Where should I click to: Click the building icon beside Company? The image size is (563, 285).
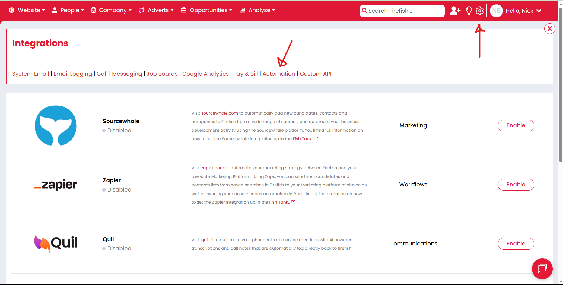(94, 10)
